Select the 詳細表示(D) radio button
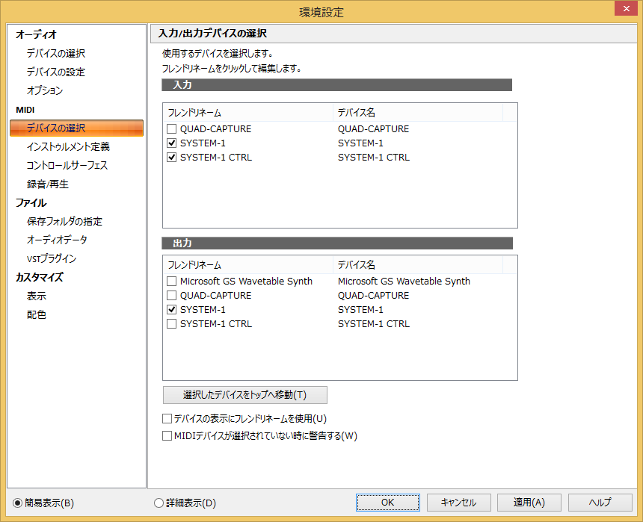The image size is (643, 522). click(x=159, y=503)
